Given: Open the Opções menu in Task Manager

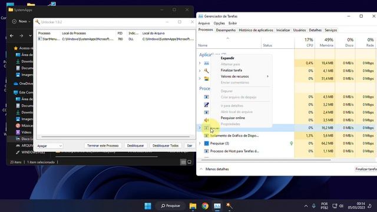Looking at the screenshot, I should (219, 24).
